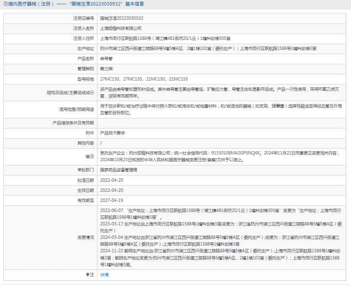Click the approval department 国家药品监督管理局
Screen dimensions: 351x285
[x=118, y=170]
